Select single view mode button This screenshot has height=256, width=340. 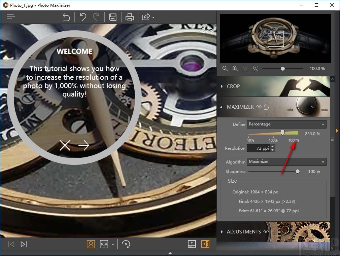pyautogui.click(x=91, y=244)
